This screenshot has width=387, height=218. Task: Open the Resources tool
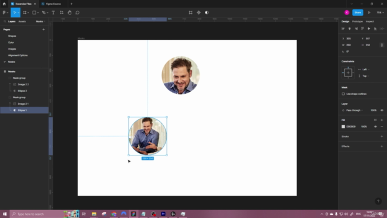point(62,13)
